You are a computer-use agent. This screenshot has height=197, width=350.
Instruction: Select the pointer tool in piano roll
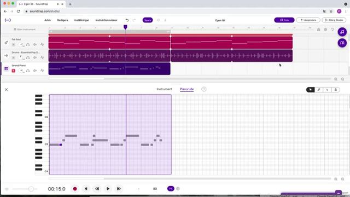tap(310, 90)
